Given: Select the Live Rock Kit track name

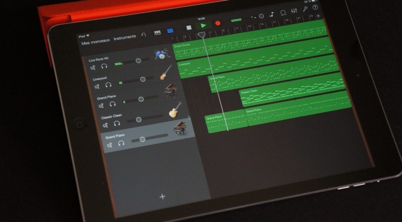Looking at the screenshot, I should (x=99, y=60).
